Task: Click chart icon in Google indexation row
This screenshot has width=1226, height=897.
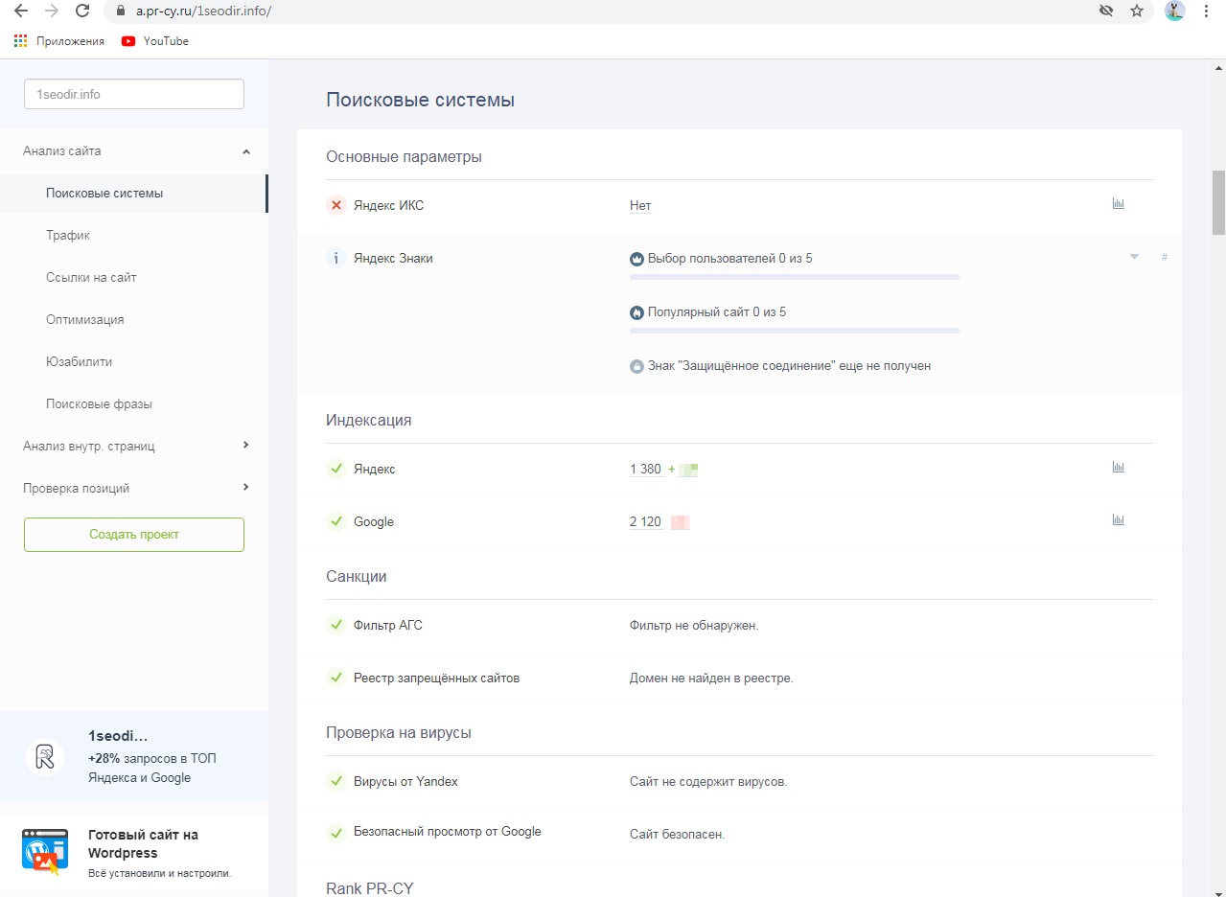Action: (1118, 520)
